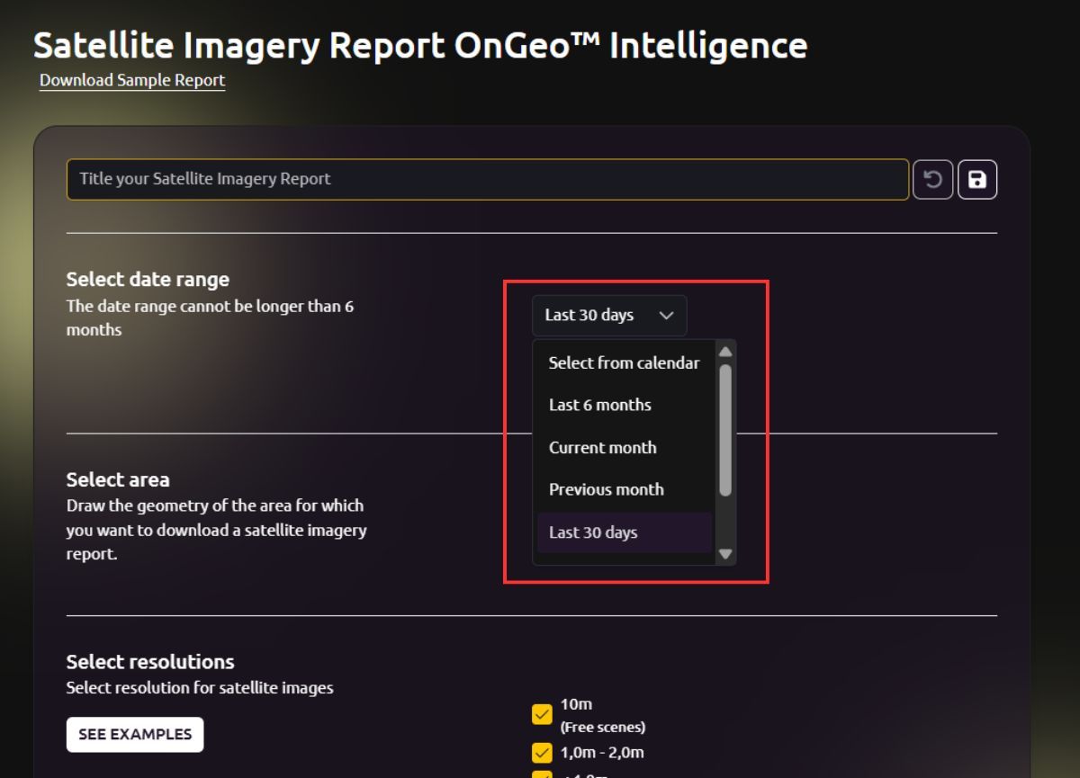
Task: Click the Select date range heading
Action: click(x=148, y=279)
